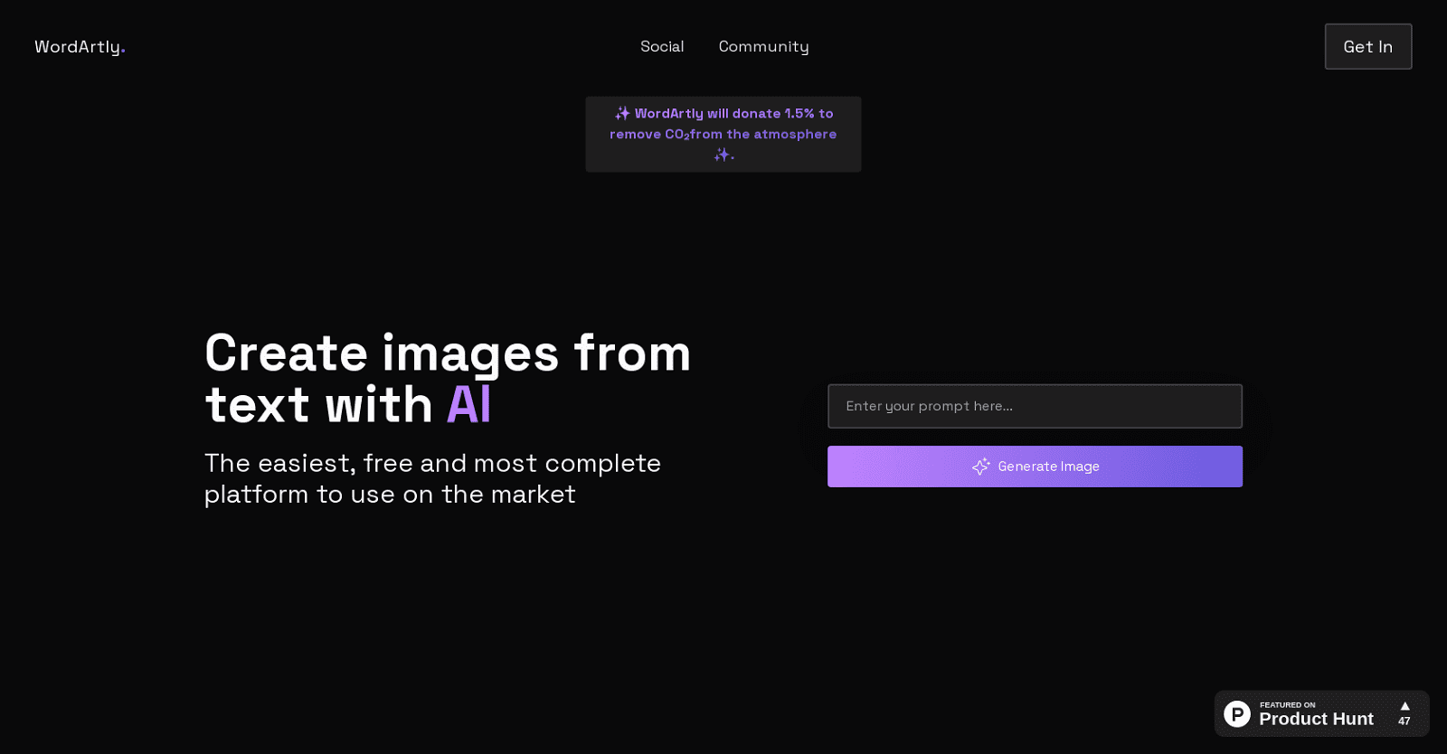The image size is (1447, 754).
Task: Open the CO2 donation announcement banner
Action: [x=723, y=134]
